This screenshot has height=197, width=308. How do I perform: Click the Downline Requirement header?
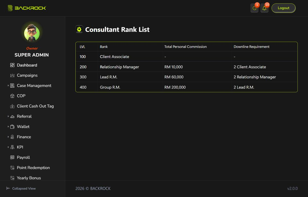click(252, 47)
